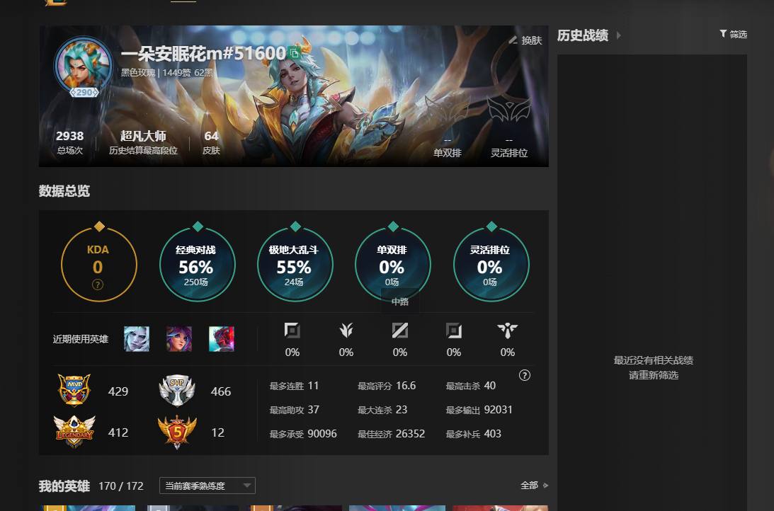Select the 经典对战 56% circle
This screenshot has height=511, width=774.
click(197, 265)
